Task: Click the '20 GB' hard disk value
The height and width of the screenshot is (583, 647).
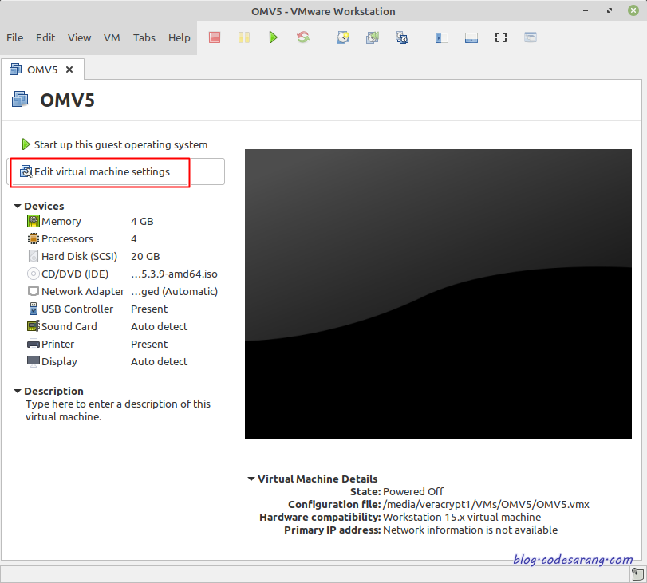Action: tap(145, 257)
